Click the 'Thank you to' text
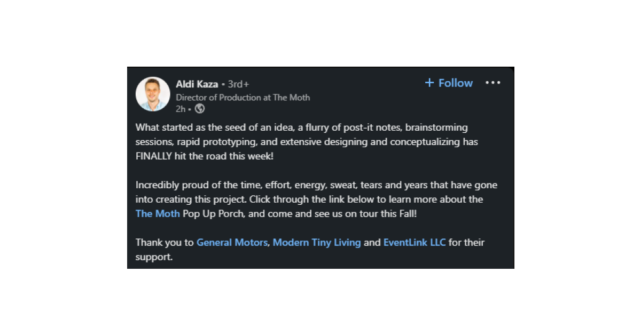Image resolution: width=641 pixels, height=336 pixels. [x=165, y=242]
